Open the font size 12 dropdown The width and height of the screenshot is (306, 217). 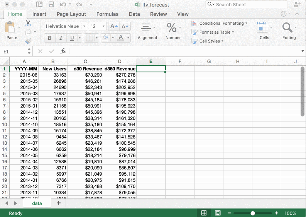(103, 26)
